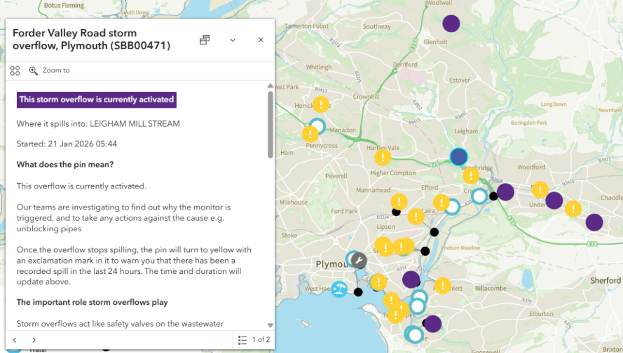Close the Forder Valley Road popup
623x353 pixels.
(260, 40)
